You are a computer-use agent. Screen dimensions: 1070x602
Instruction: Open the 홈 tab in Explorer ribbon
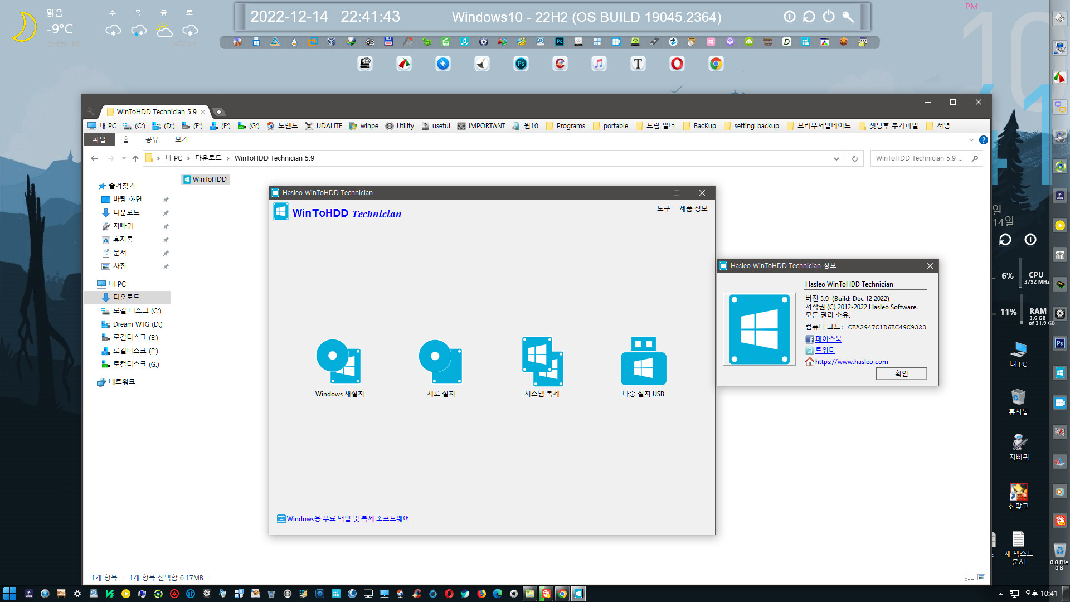click(x=125, y=139)
